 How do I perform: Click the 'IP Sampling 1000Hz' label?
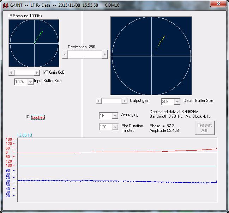tap(25, 16)
